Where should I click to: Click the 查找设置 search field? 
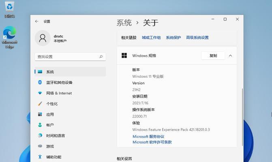point(70,57)
